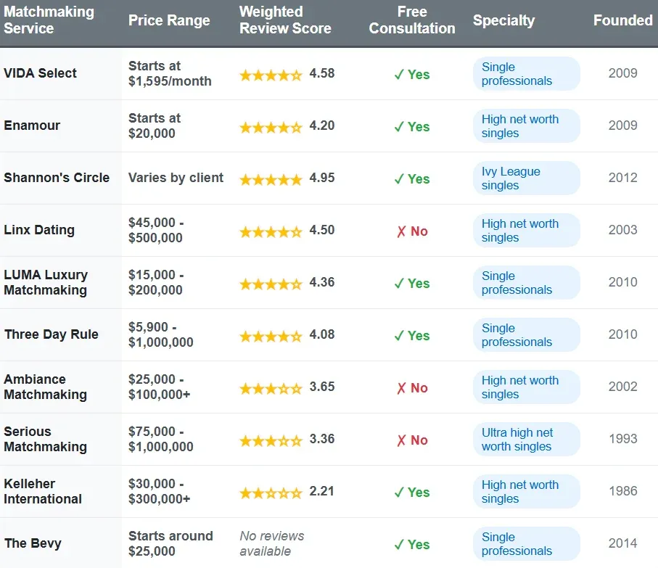
Task: Toggle Enamour's free consultation status
Action: [x=411, y=125]
